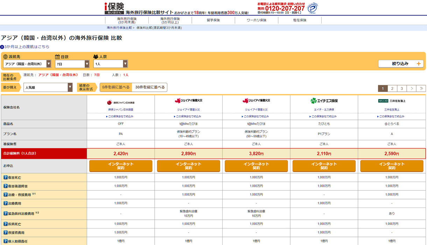Click エイチ・エス損保 company name link
The width and height of the screenshot is (427, 245).
click(324, 110)
